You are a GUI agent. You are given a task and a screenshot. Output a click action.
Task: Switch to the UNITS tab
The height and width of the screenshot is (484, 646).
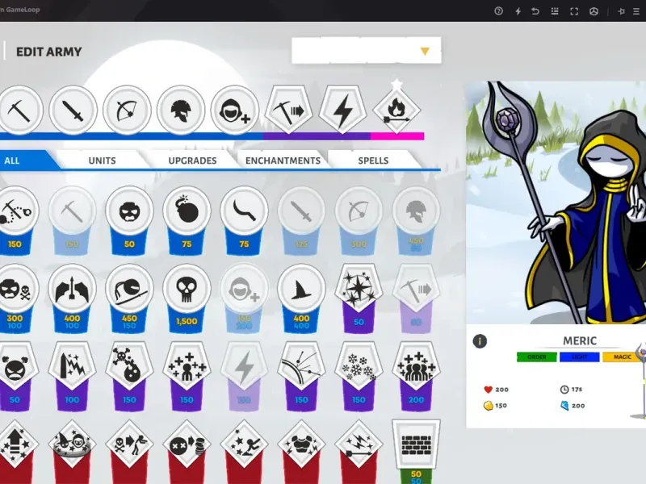tap(103, 161)
